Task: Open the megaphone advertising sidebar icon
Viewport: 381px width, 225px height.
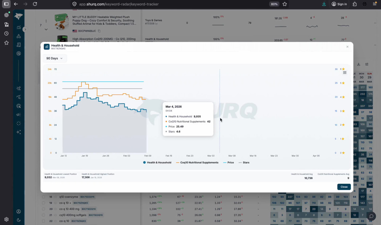Action: pos(19,115)
